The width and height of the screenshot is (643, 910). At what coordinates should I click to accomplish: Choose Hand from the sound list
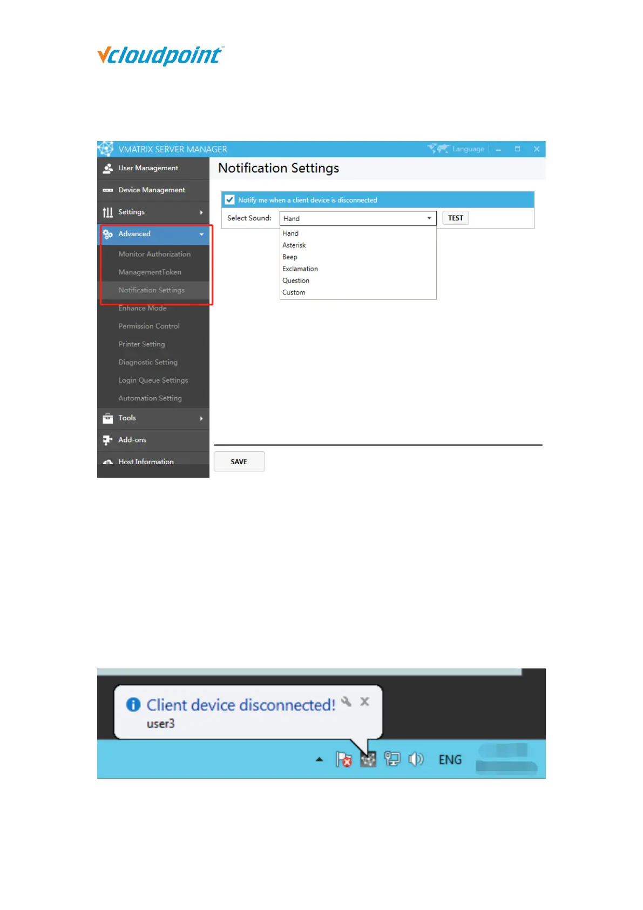[x=358, y=233]
